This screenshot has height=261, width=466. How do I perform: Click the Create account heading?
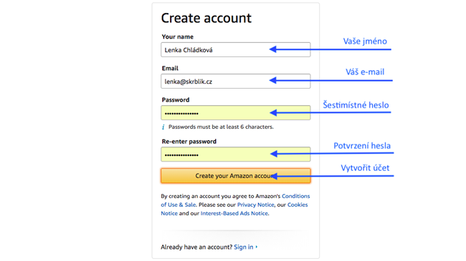point(206,18)
